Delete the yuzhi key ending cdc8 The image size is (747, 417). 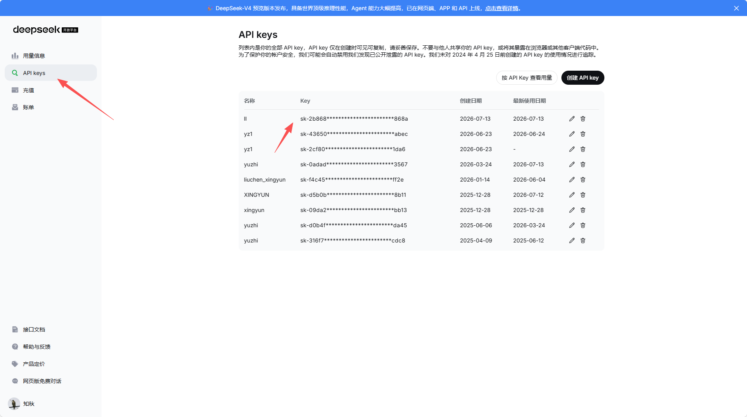[583, 241]
